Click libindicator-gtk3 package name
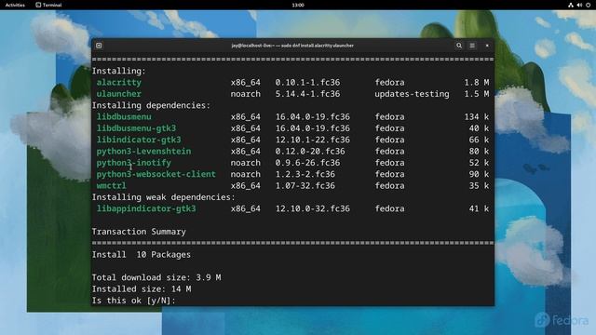This screenshot has height=335, width=596. [x=139, y=140]
